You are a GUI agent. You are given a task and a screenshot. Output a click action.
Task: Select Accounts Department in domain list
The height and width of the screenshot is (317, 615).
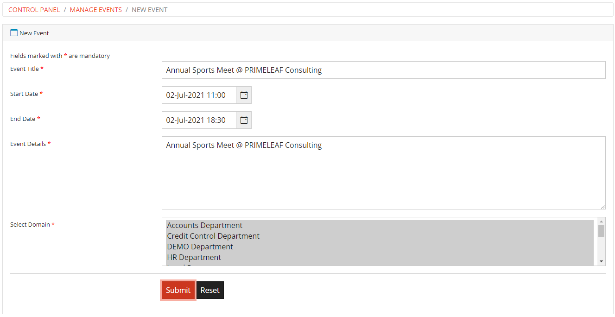point(380,225)
